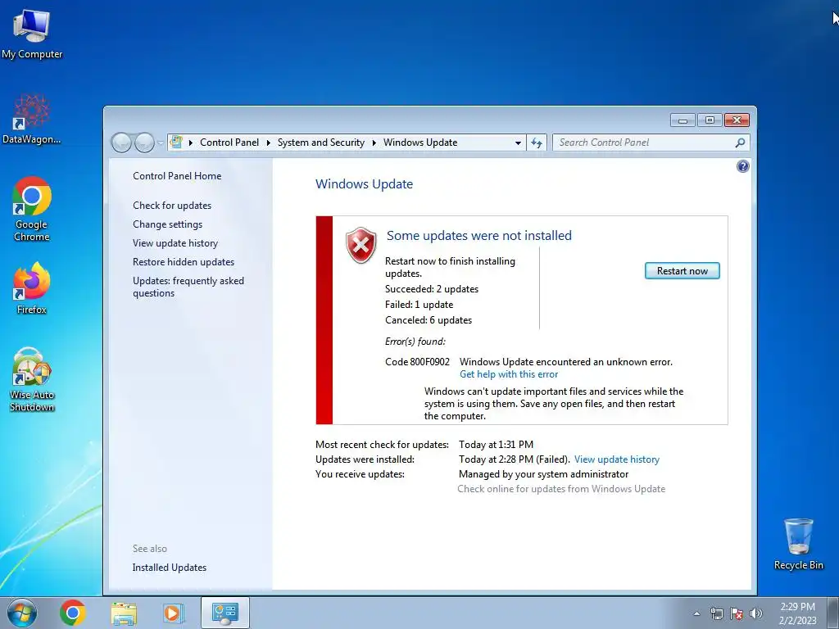Maximize the Windows Update window
Screen dimensions: 839x629
point(710,120)
